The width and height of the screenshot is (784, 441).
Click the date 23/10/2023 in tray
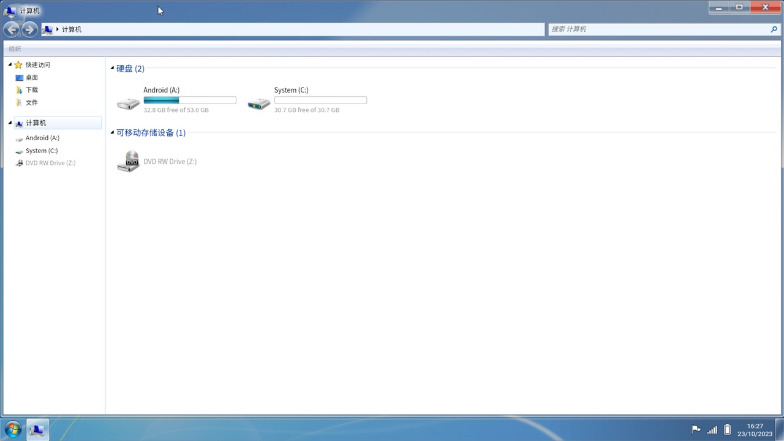tap(755, 434)
